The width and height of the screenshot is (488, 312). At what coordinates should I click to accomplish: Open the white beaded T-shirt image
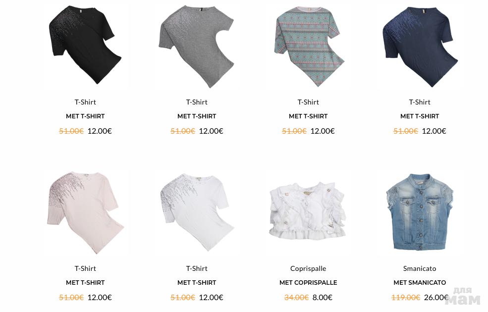click(197, 212)
